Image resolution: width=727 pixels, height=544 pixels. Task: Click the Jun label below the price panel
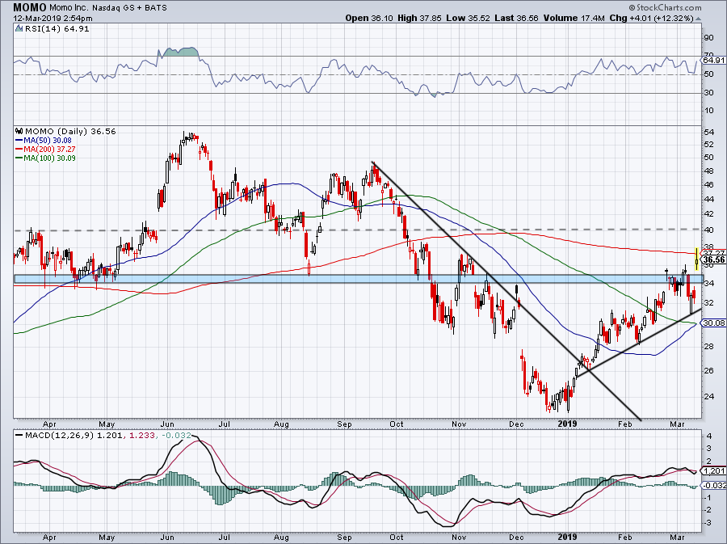[x=167, y=424]
